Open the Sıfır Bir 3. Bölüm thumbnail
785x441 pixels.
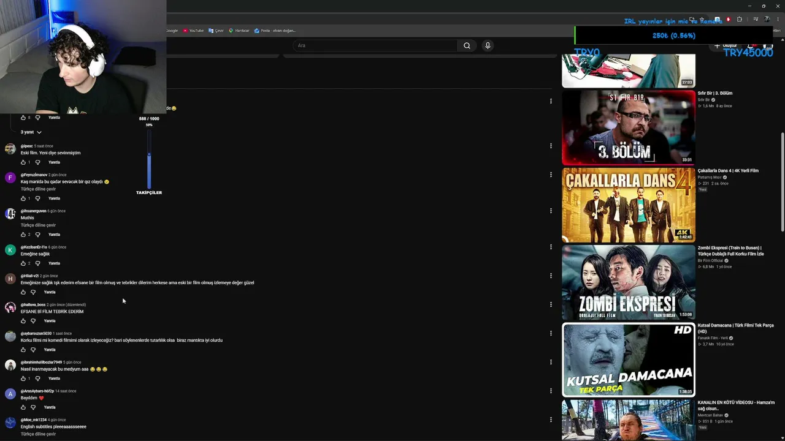pyautogui.click(x=629, y=127)
